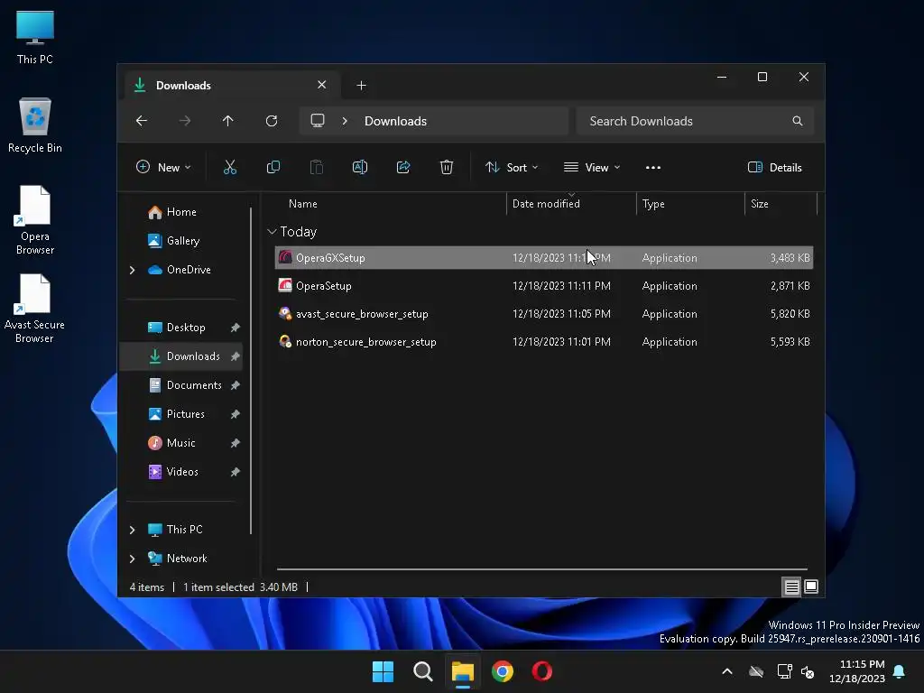Click the OneDrive cloud tray icon

point(756,671)
